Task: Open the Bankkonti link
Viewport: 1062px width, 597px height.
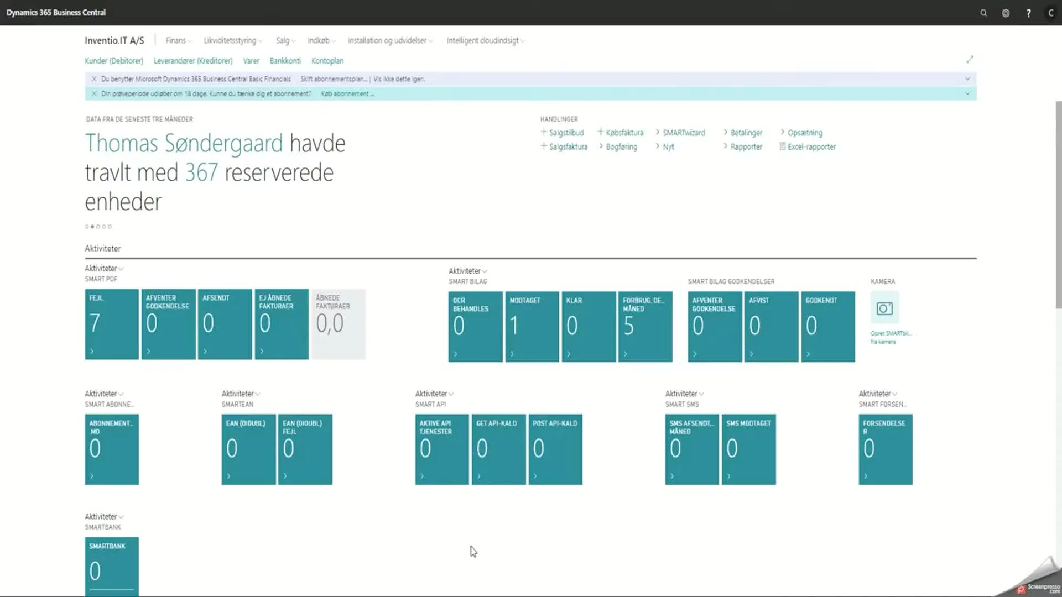Action: point(285,61)
